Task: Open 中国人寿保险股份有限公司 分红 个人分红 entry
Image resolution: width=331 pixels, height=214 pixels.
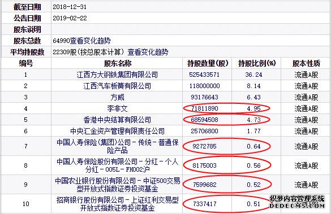Action: pyautogui.click(x=117, y=165)
